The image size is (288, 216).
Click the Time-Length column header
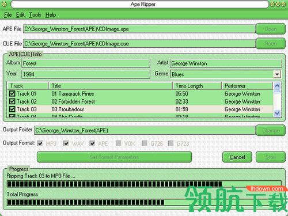pyautogui.click(x=197, y=86)
